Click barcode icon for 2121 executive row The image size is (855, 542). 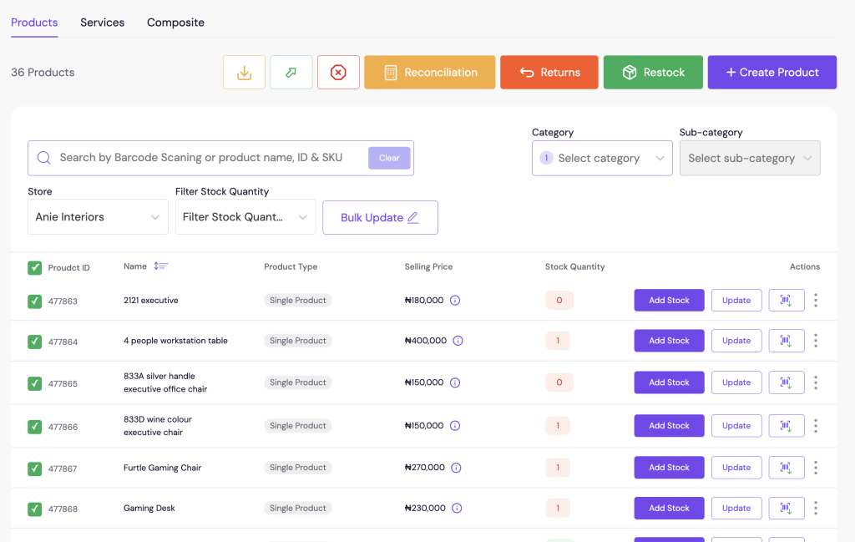pyautogui.click(x=786, y=301)
